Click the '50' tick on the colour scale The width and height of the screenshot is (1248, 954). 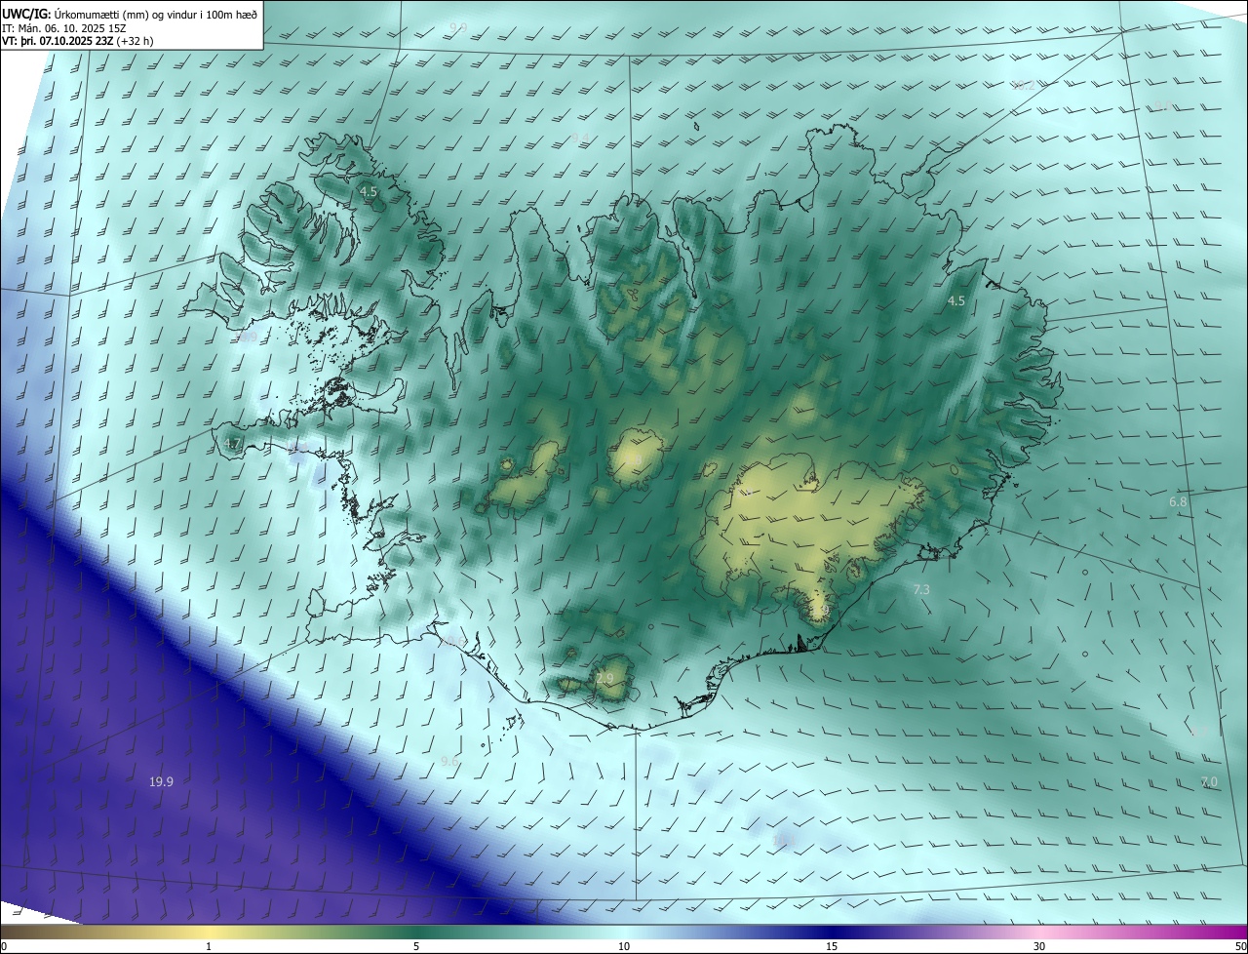pyautogui.click(x=1240, y=947)
